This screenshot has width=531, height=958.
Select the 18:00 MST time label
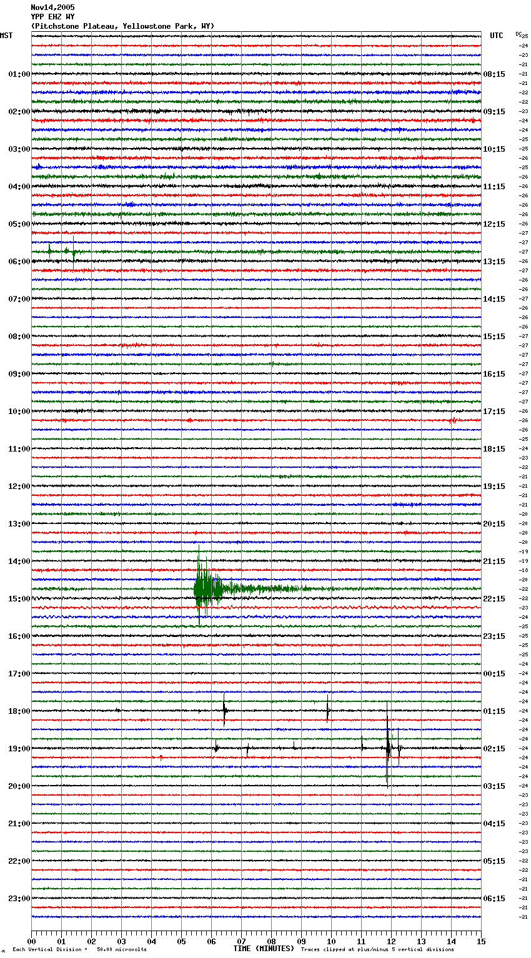[x=19, y=711]
